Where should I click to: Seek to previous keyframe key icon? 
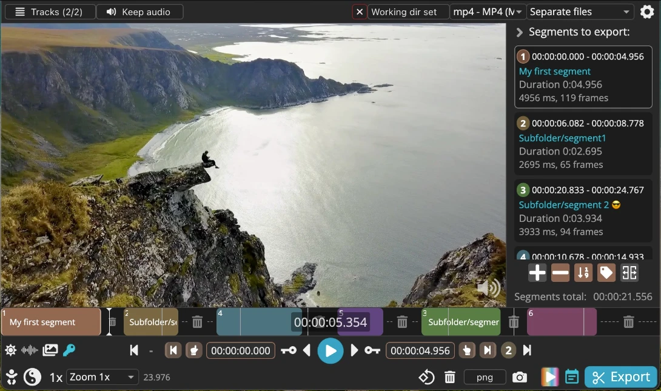pos(289,350)
